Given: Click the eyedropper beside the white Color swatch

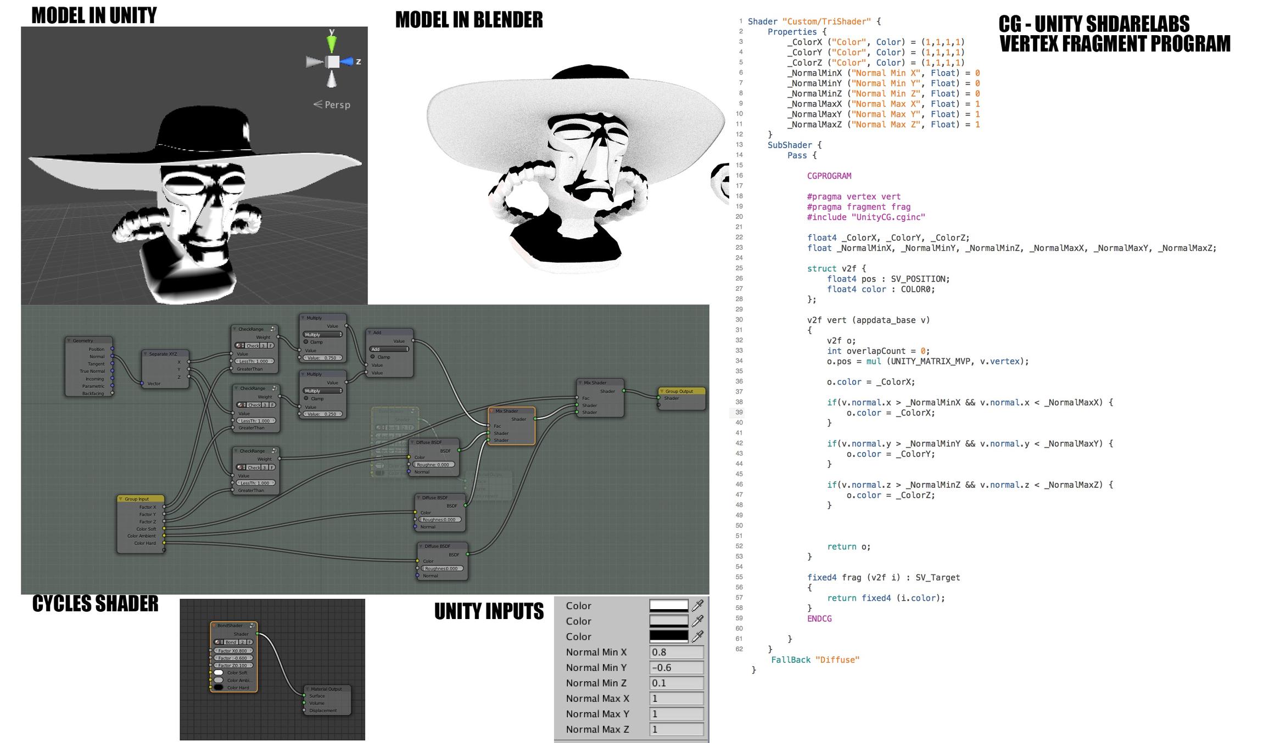Looking at the screenshot, I should pos(697,605).
